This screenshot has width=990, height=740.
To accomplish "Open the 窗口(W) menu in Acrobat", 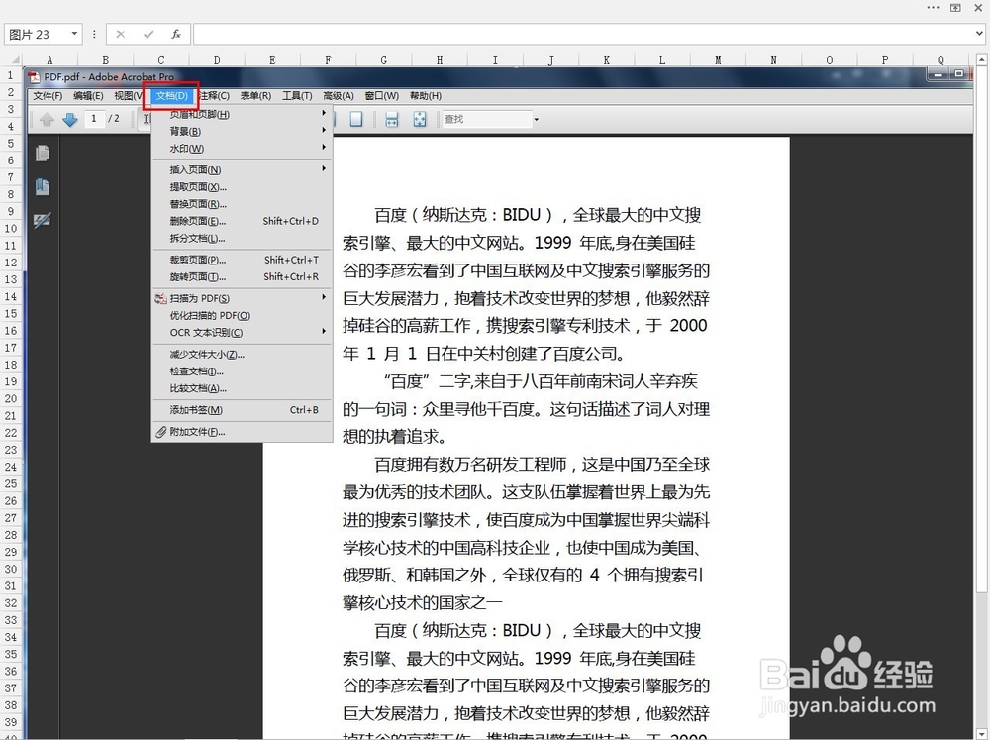I will coord(382,96).
